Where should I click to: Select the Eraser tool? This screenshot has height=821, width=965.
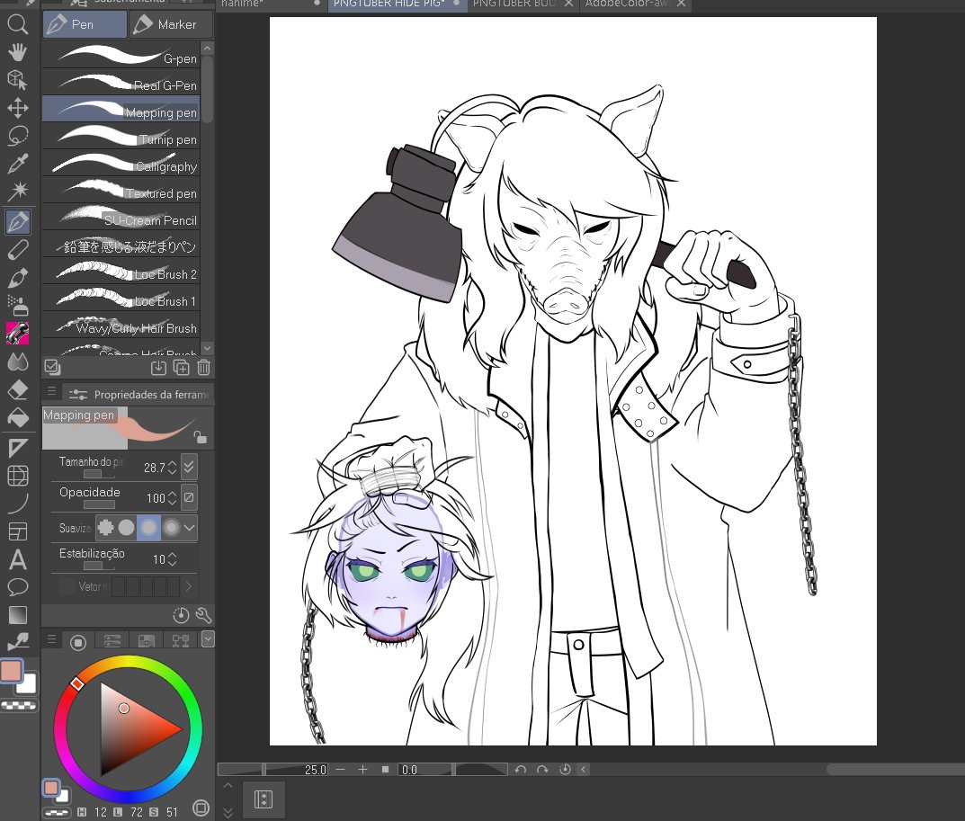tap(17, 389)
